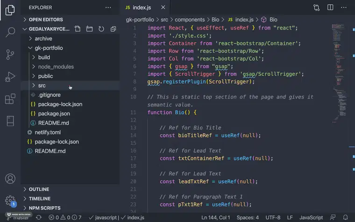Click the Open Changes compare icon
Viewport: 355px width, 222px height.
[x=317, y=7]
